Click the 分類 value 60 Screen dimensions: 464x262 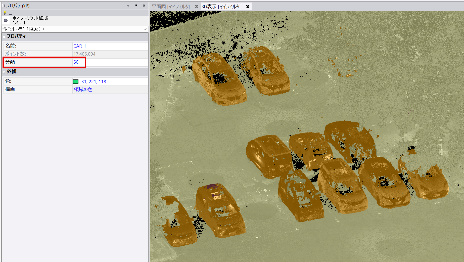[76, 62]
